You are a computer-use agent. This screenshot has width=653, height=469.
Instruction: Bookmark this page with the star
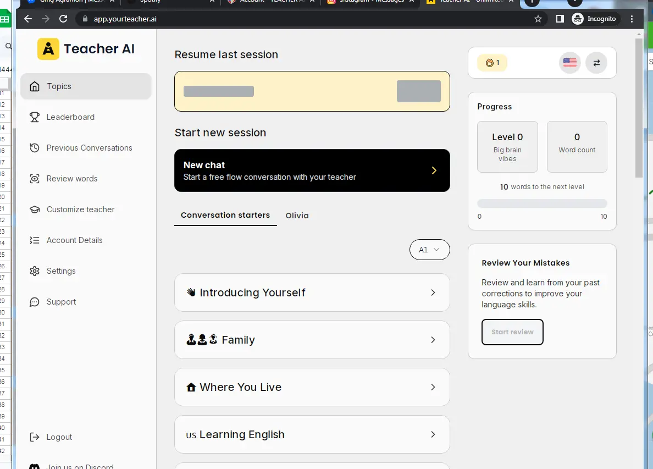coord(538,19)
